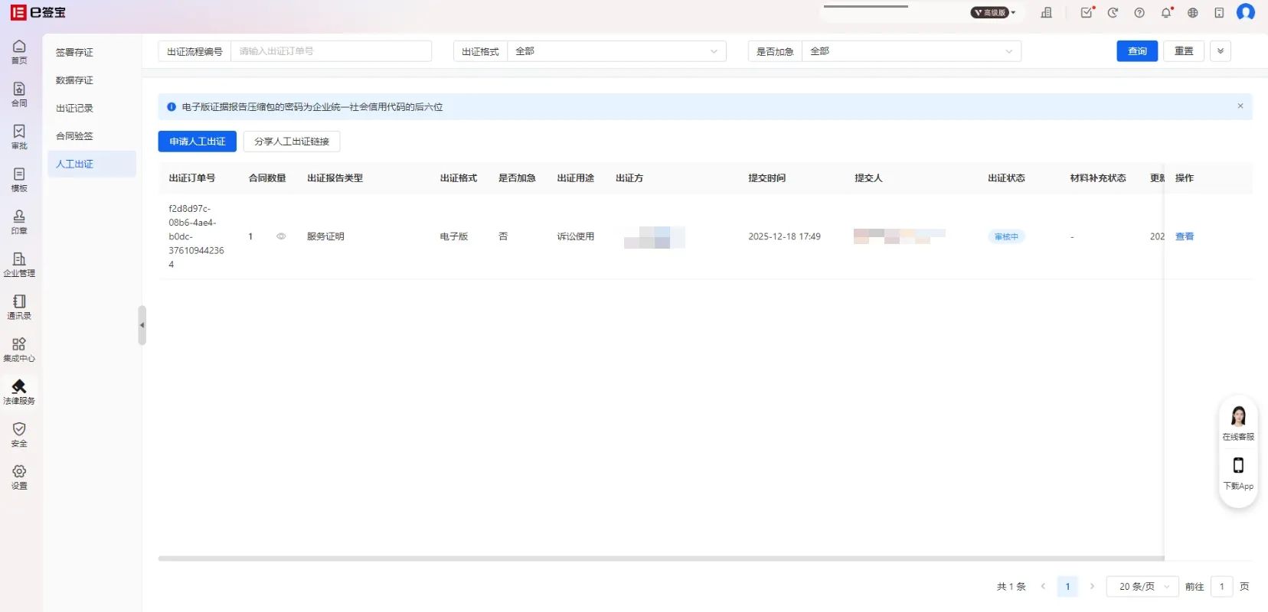Open the user avatar menu
This screenshot has height=612, width=1268.
point(1246,12)
